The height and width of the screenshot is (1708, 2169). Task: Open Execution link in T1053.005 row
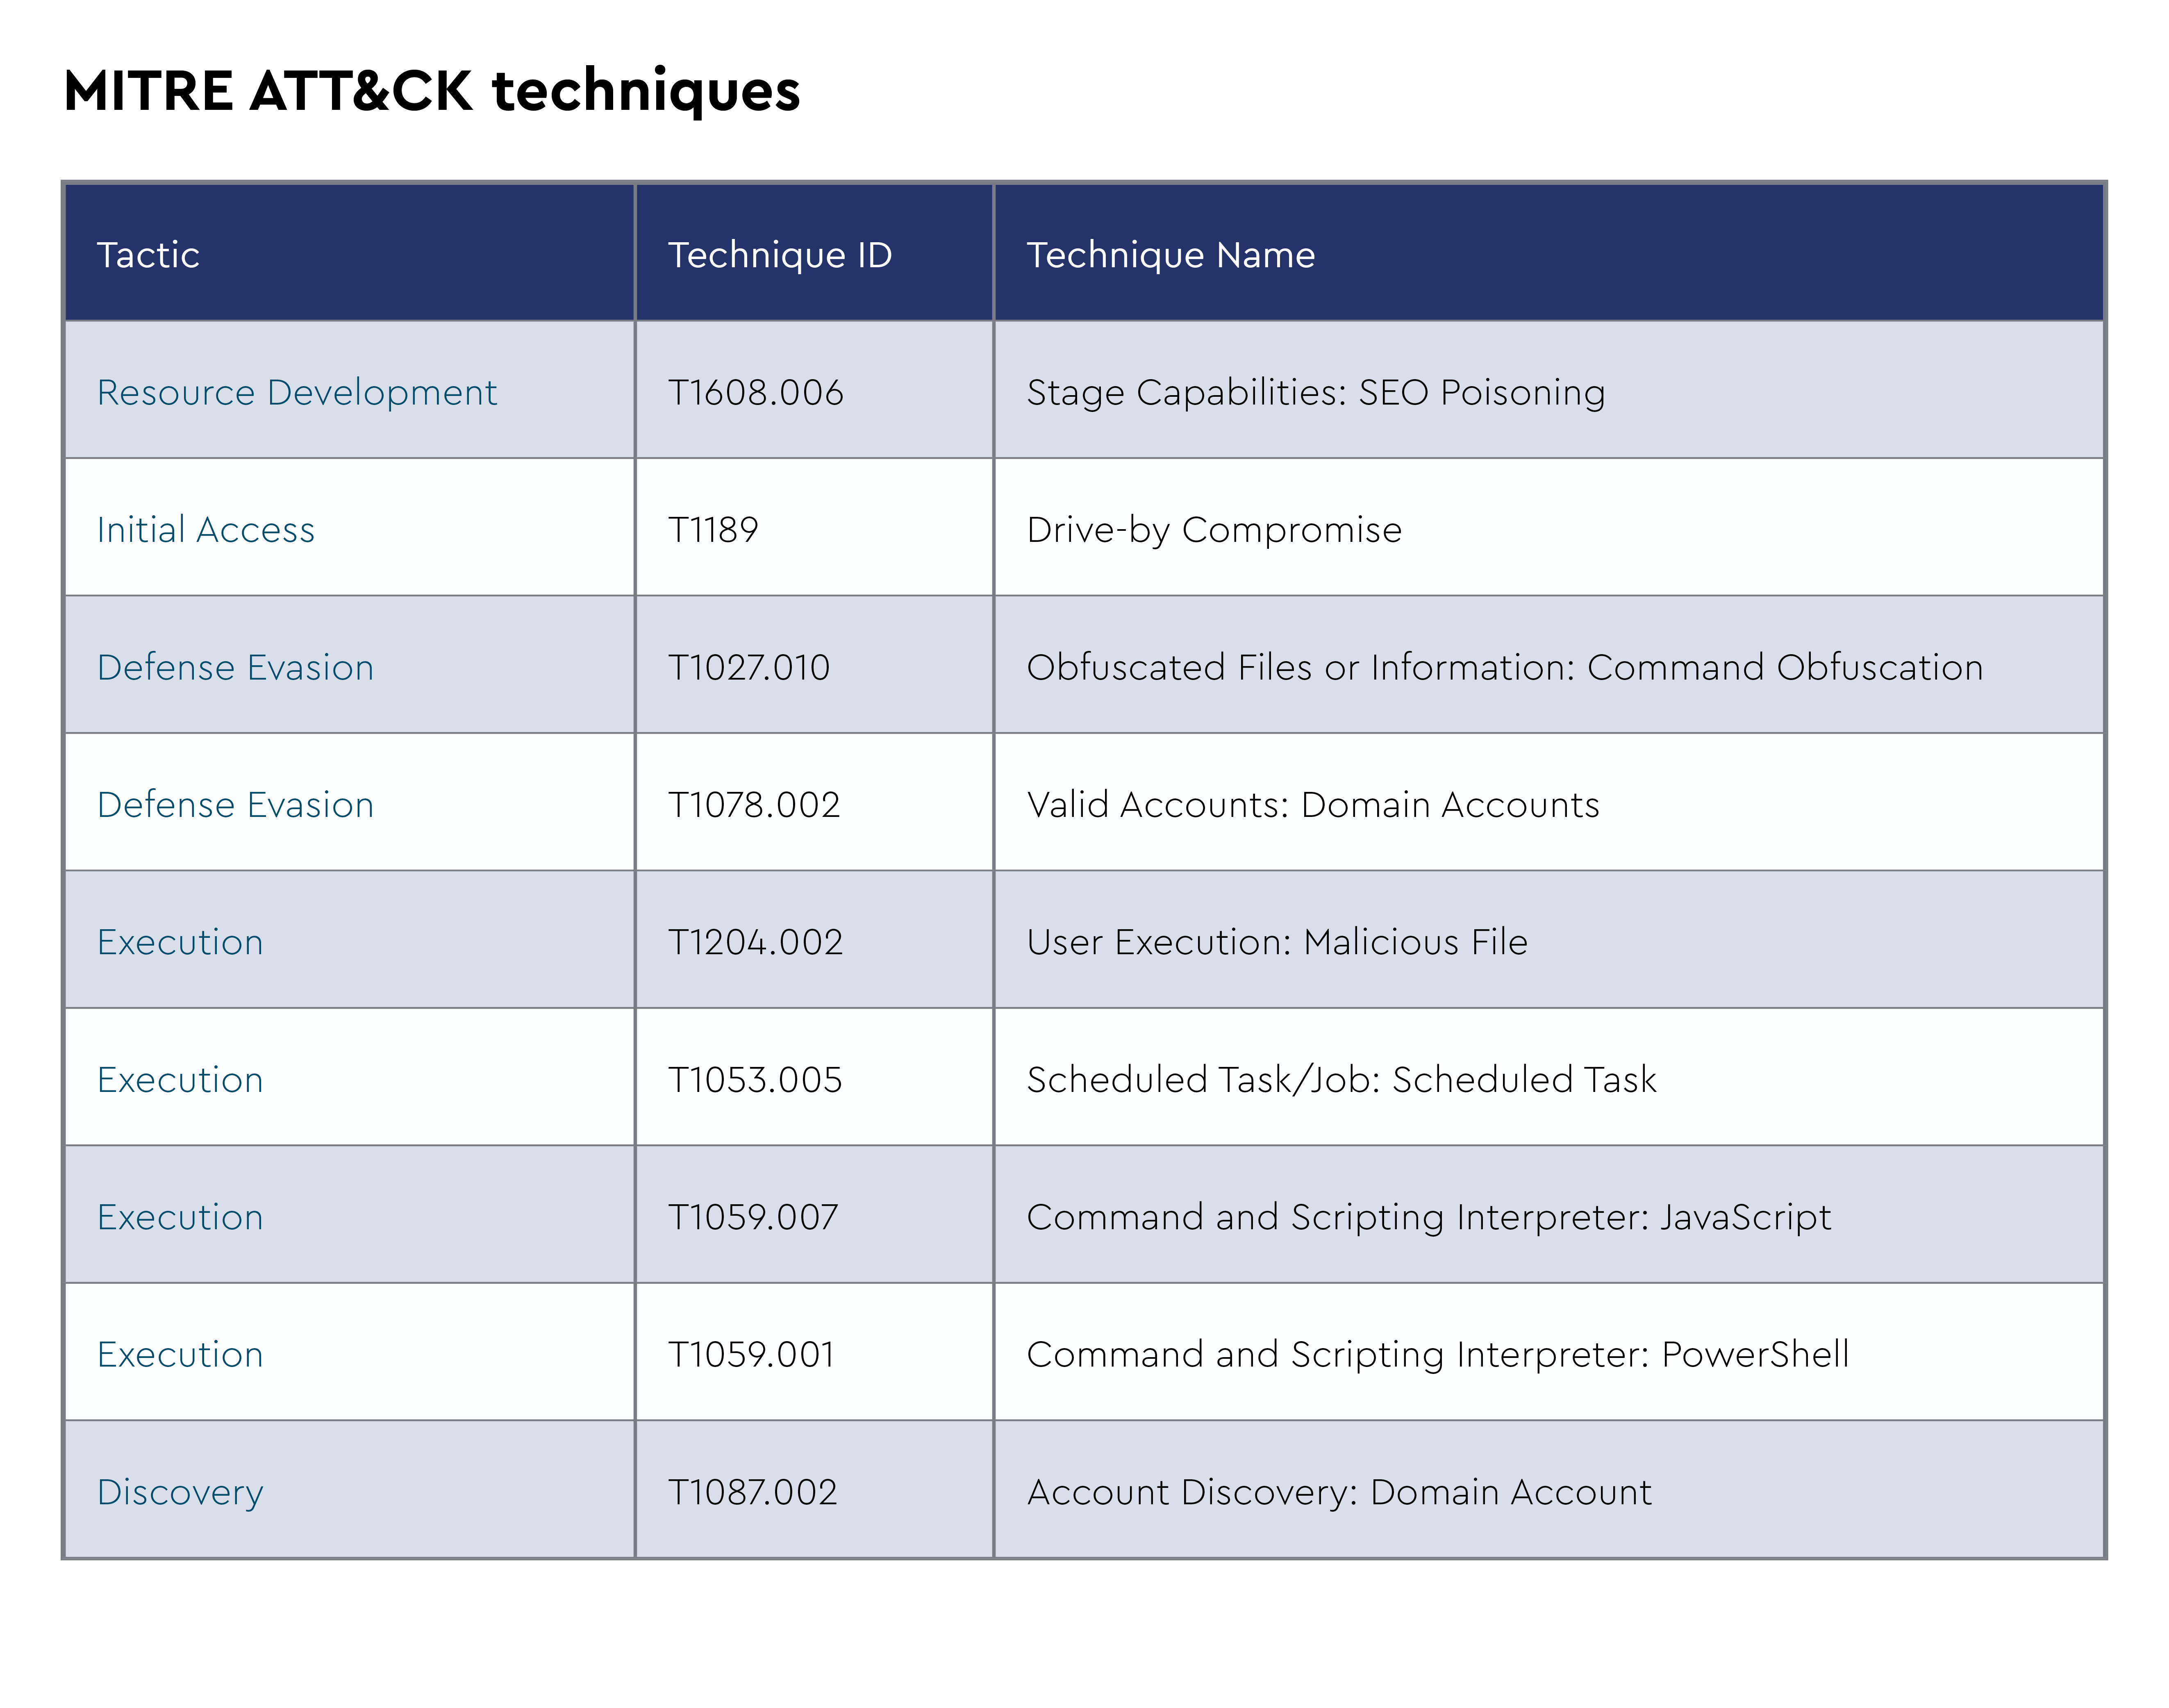[180, 1080]
